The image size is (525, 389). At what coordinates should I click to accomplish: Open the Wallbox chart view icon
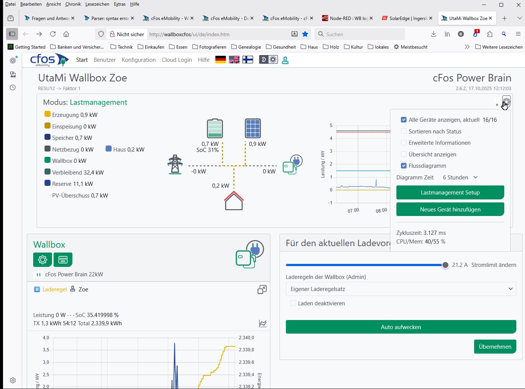pyautogui.click(x=263, y=323)
